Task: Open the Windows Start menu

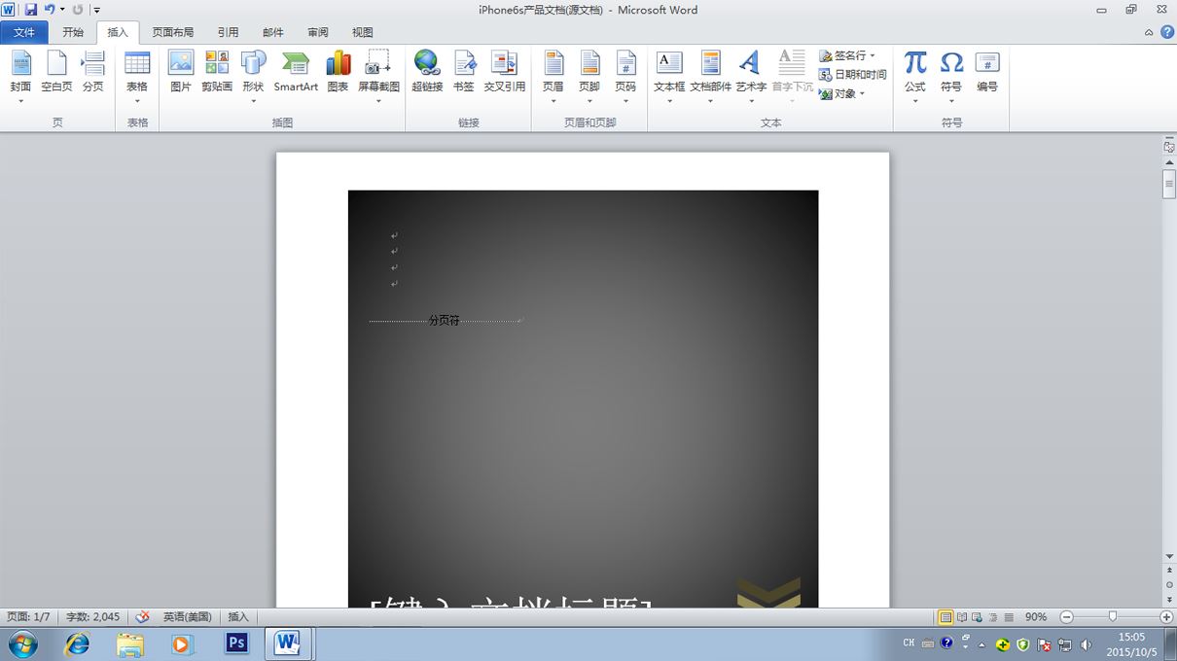Action: pyautogui.click(x=22, y=644)
